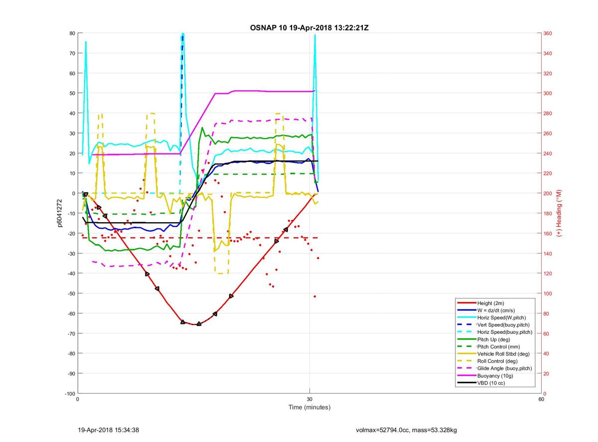Viewport: 598px width, 442px height.
Task: Click the '-50' tick on the left axis
Action: 71,293
